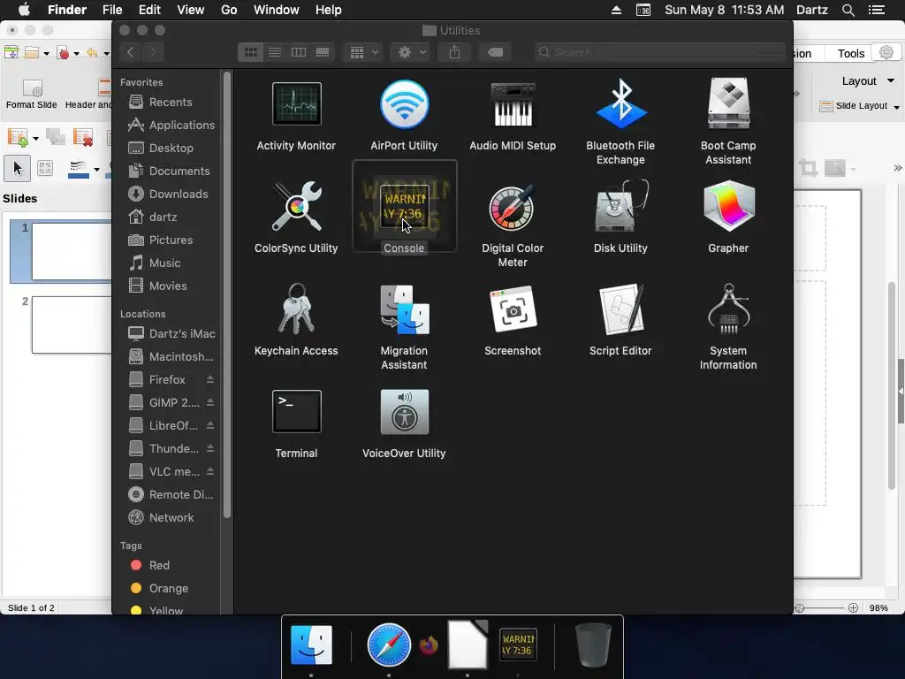The height and width of the screenshot is (679, 905).
Task: Launch Safari from the Dock
Action: point(389,645)
